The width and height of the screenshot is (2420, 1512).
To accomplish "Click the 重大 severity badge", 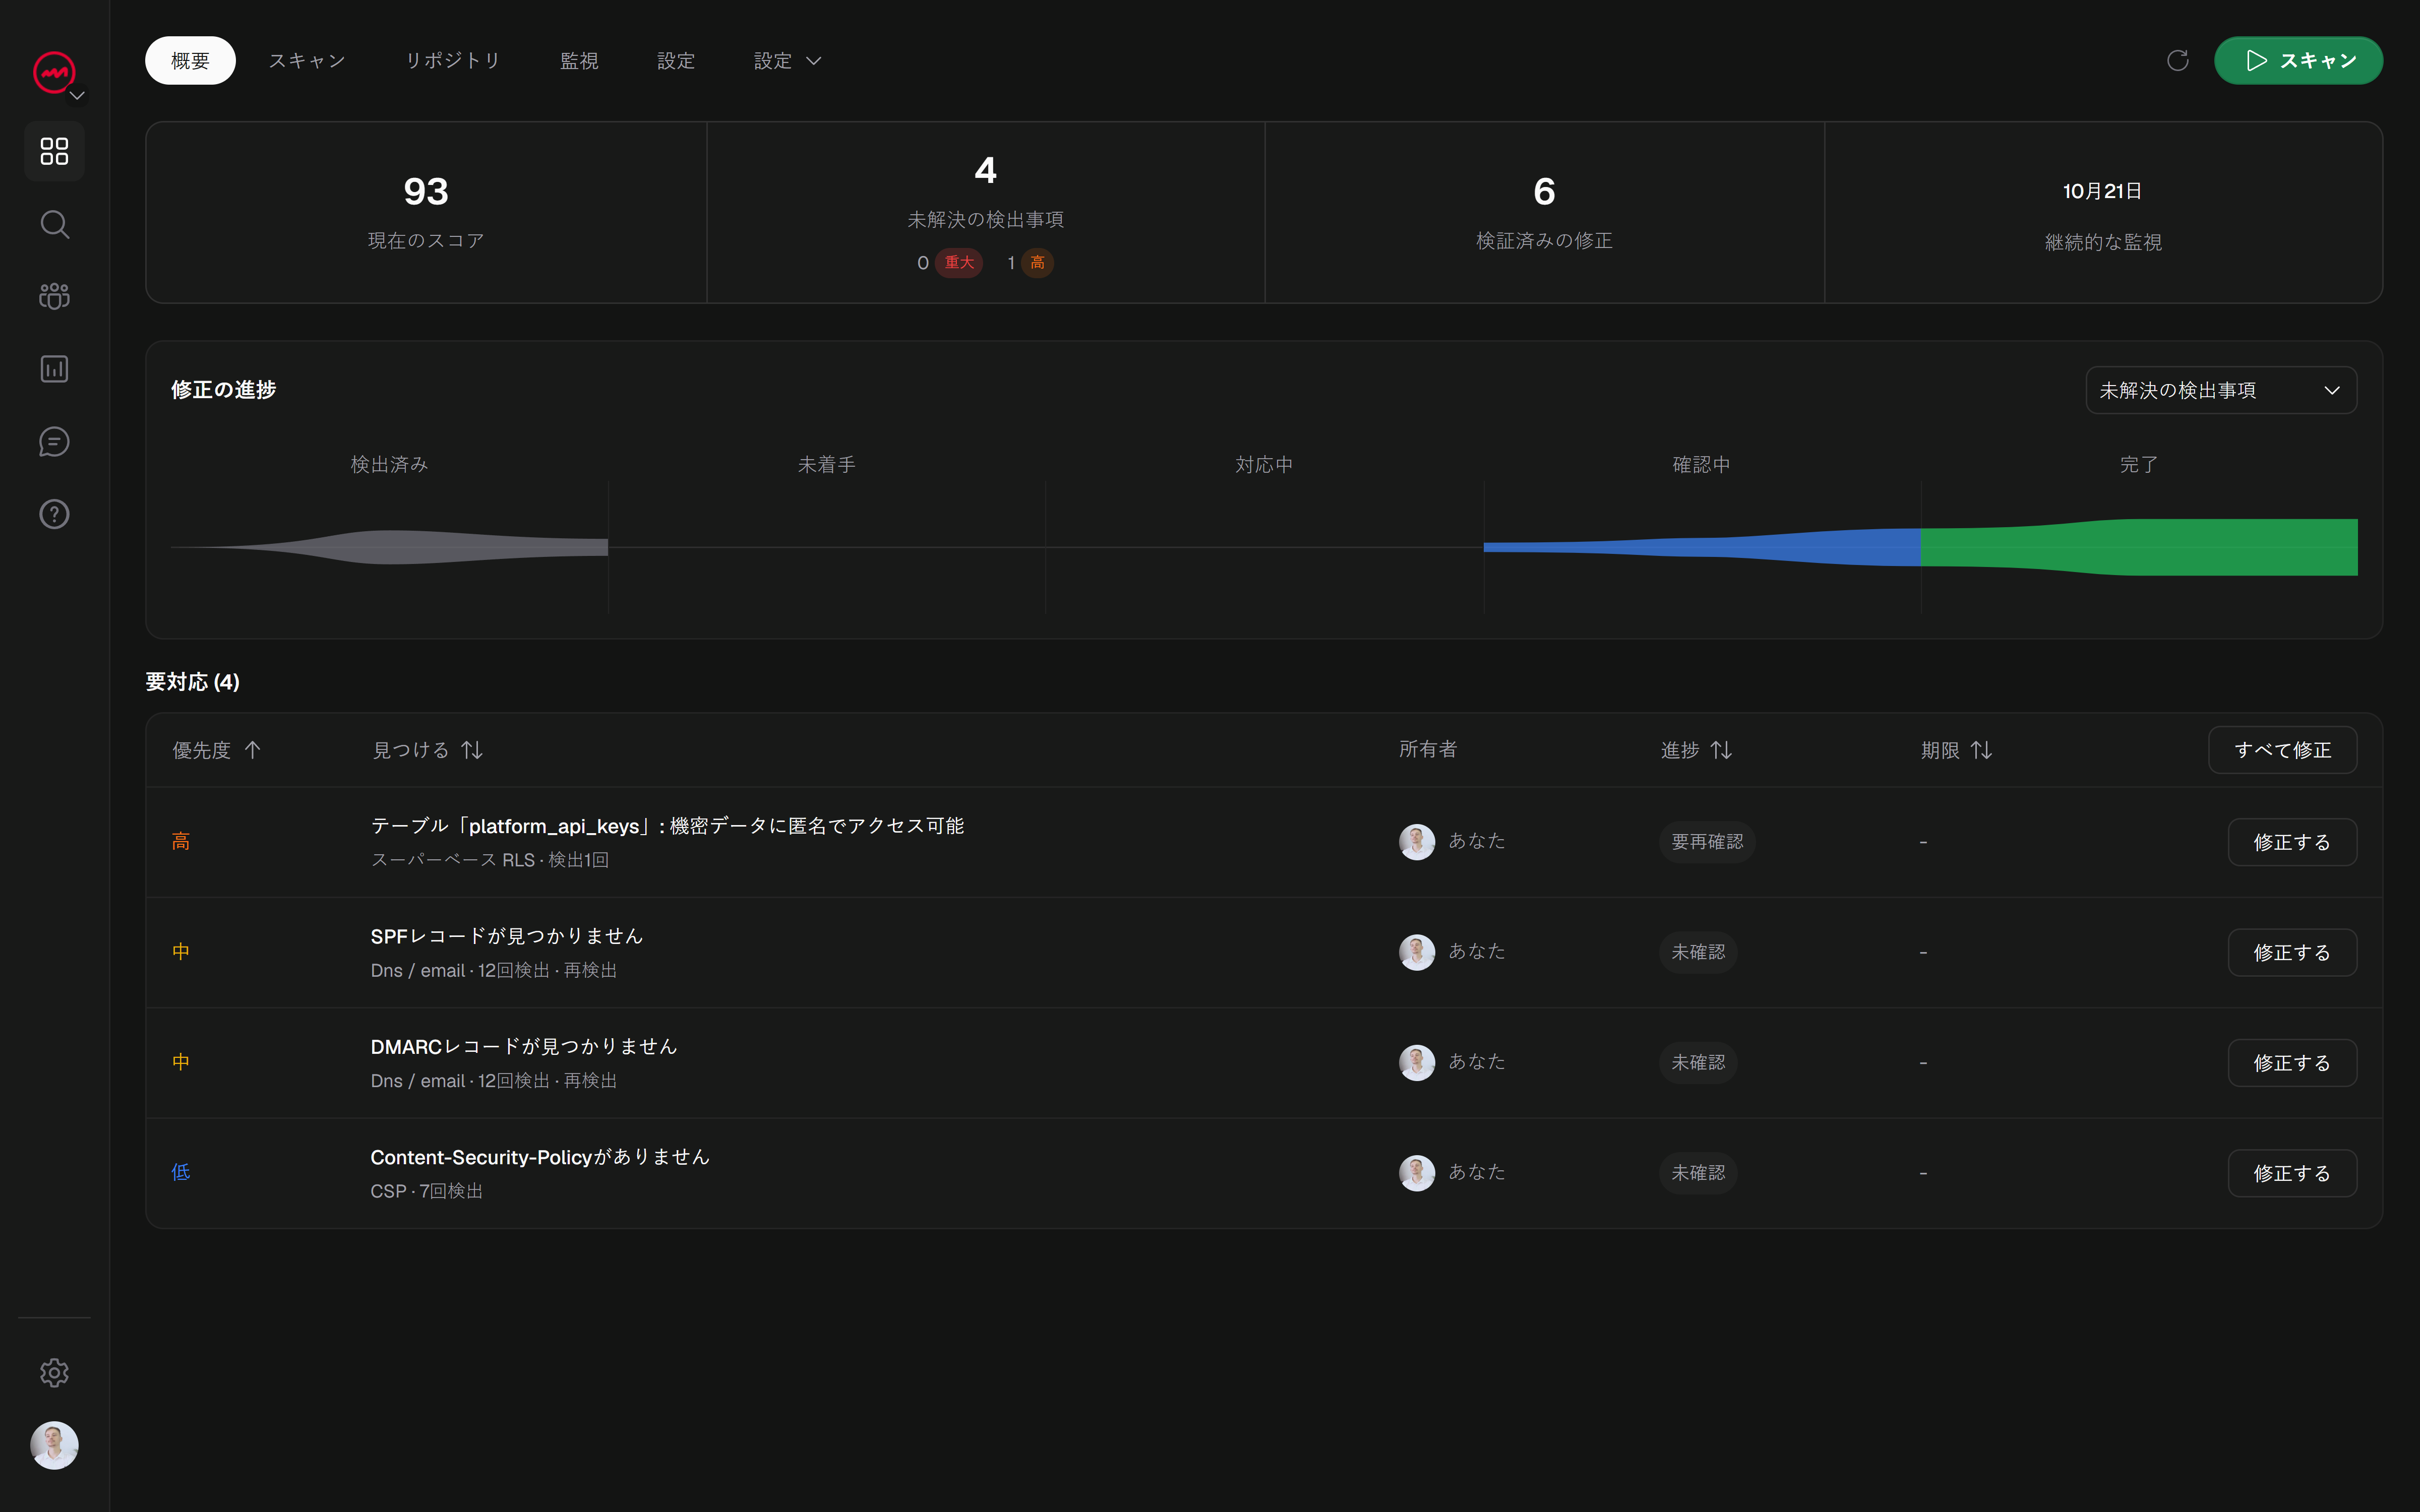I will (959, 263).
